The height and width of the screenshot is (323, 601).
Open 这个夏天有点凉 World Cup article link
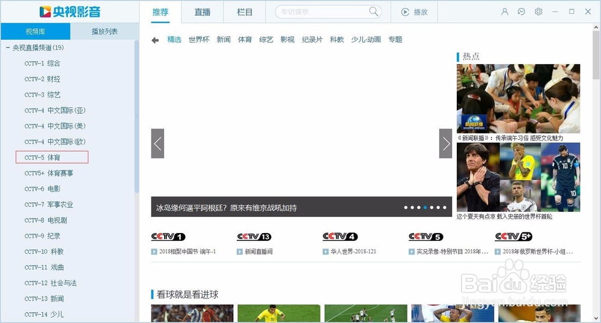[x=504, y=217]
